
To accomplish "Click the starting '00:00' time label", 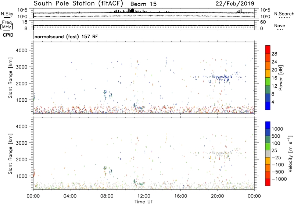I will point(33,196).
